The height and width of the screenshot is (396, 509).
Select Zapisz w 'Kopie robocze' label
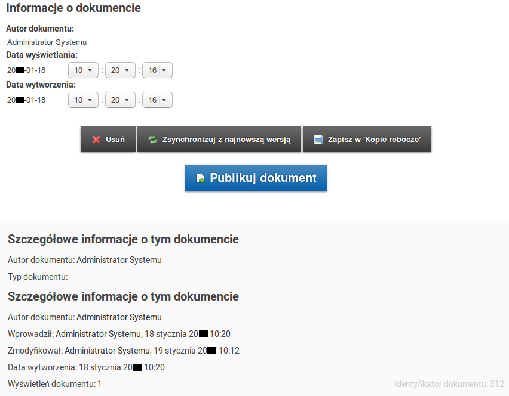click(374, 140)
